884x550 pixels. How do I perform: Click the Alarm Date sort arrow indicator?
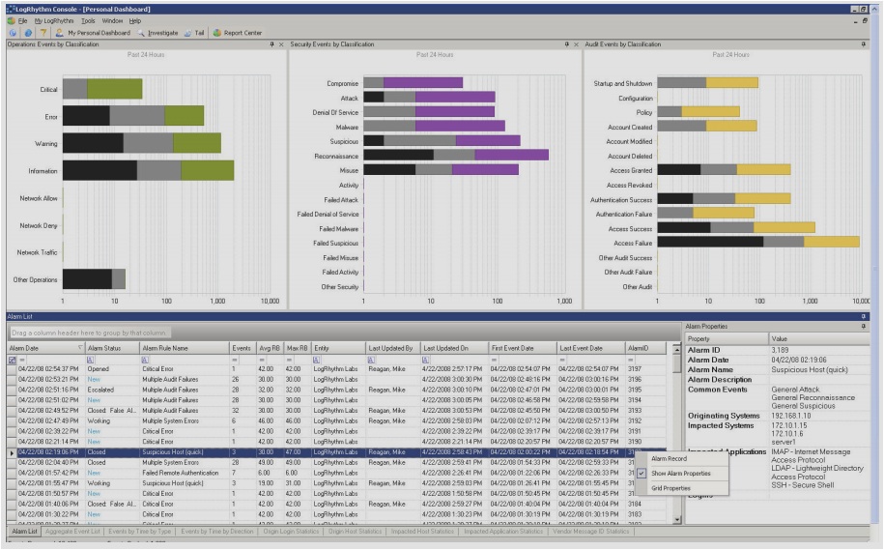click(x=80, y=348)
